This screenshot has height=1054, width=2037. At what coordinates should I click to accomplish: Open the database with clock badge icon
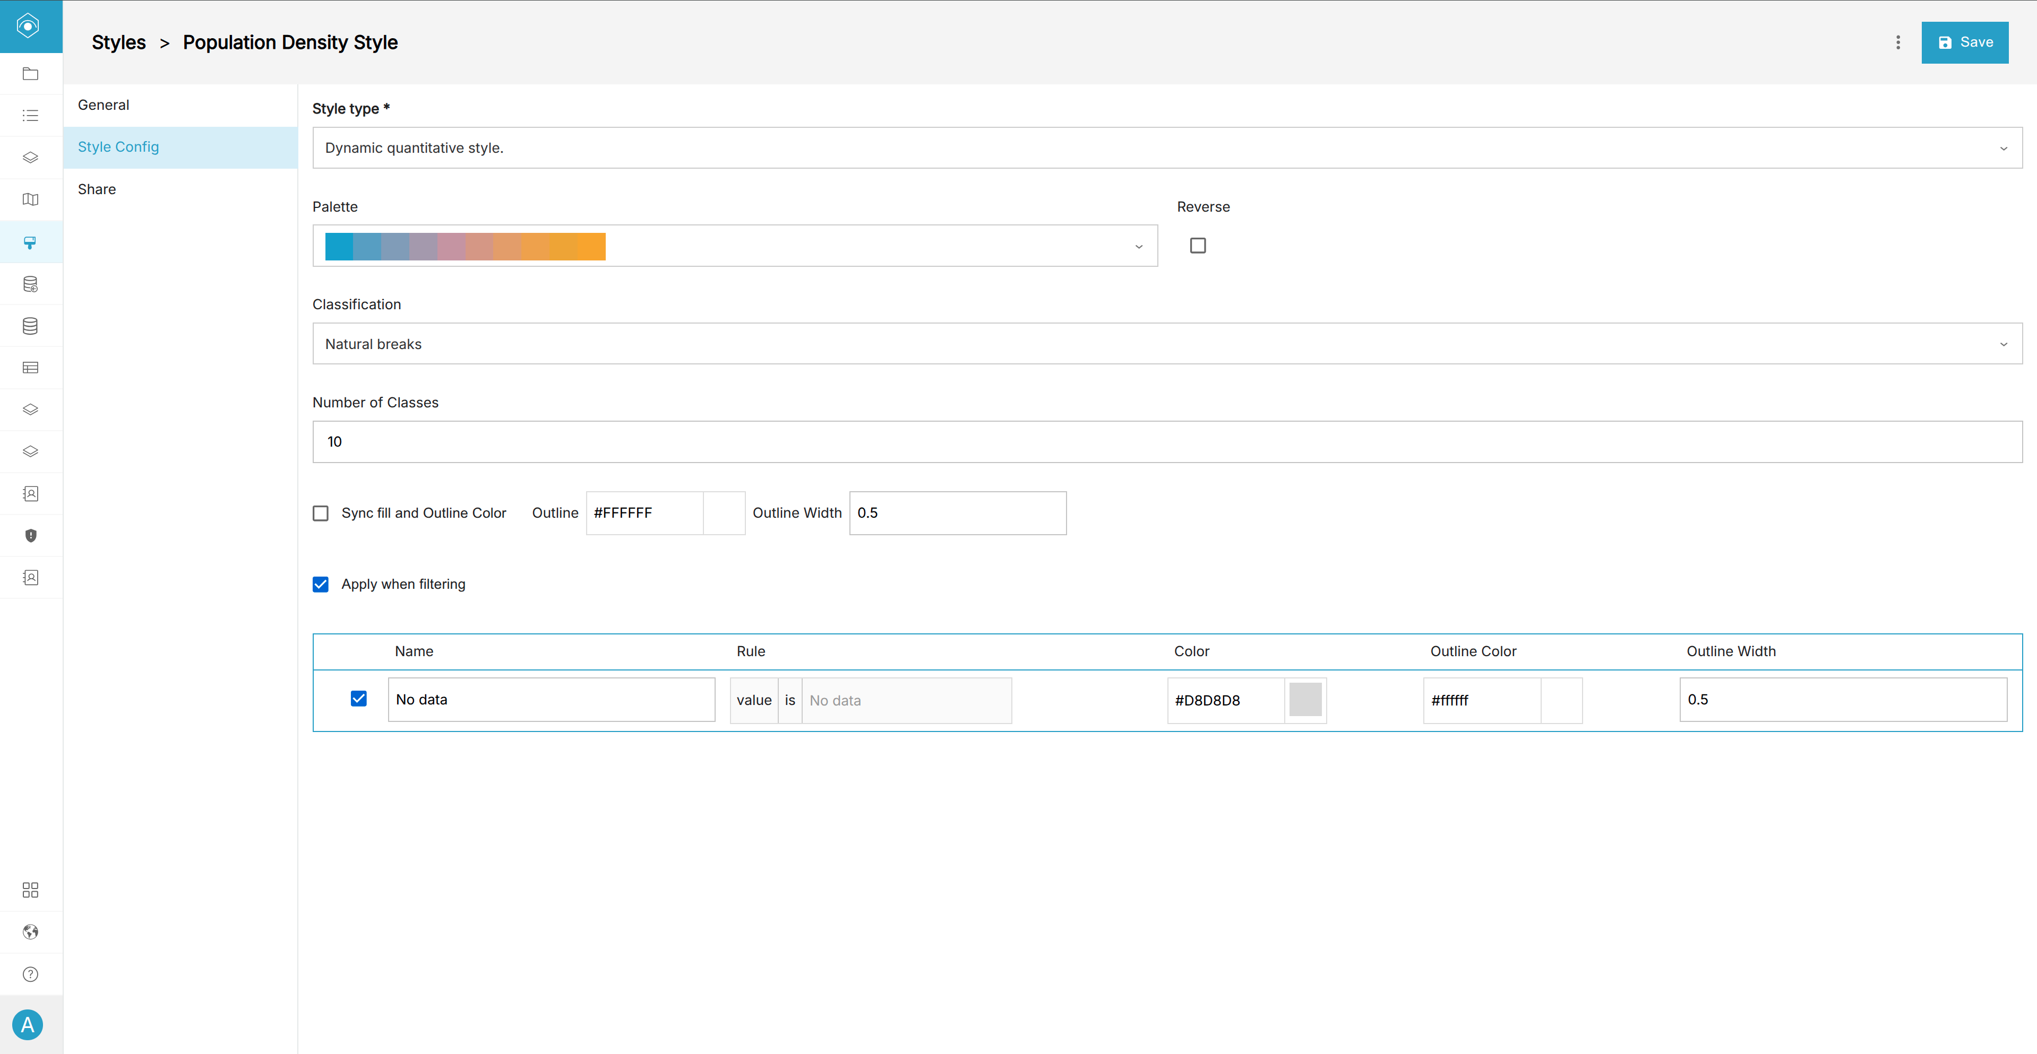point(30,284)
